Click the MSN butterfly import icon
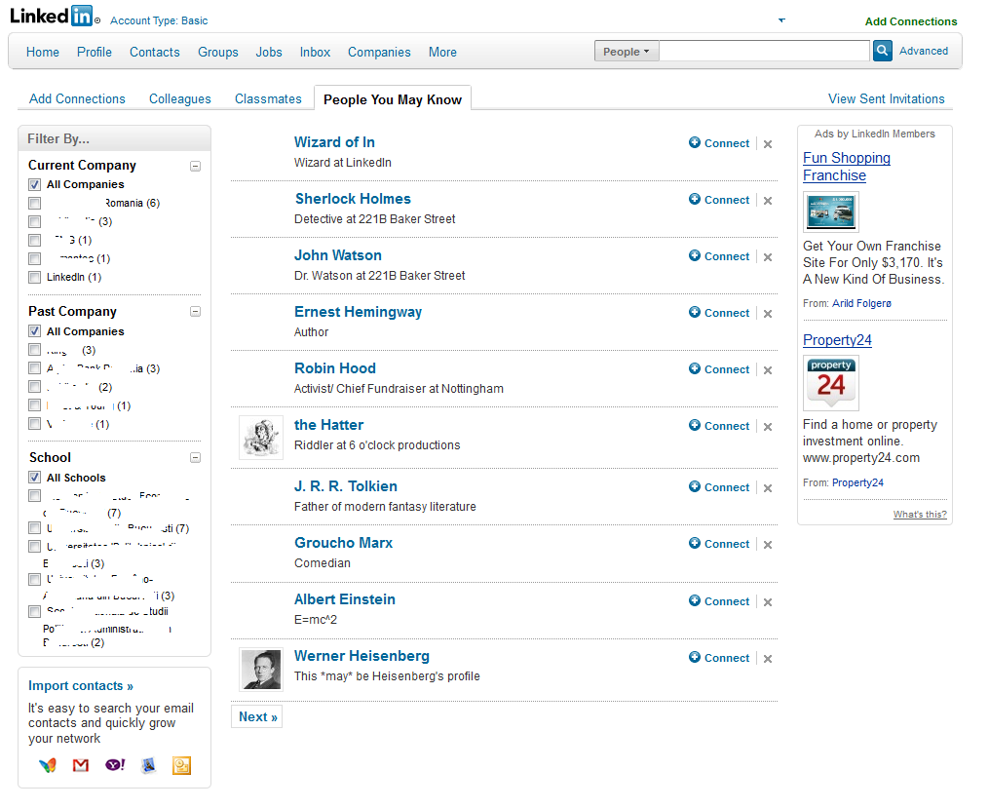The height and width of the screenshot is (808, 989). [47, 766]
